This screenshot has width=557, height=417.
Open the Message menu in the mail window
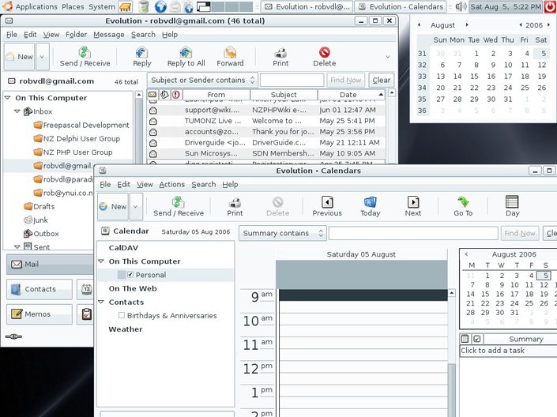coord(109,35)
